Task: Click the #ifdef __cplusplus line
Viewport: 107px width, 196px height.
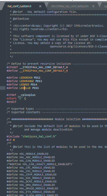Action: (x=21, y=95)
